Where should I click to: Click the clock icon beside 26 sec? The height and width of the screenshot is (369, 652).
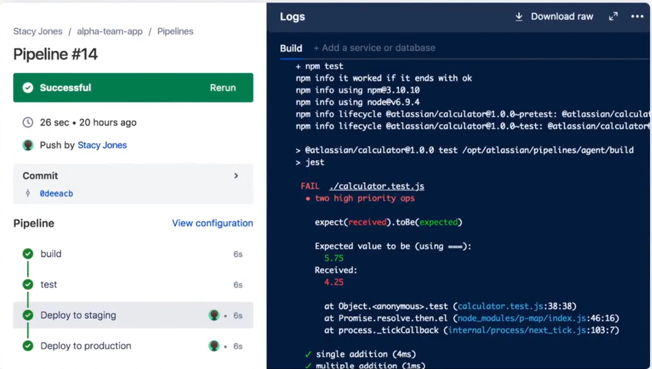tap(28, 122)
